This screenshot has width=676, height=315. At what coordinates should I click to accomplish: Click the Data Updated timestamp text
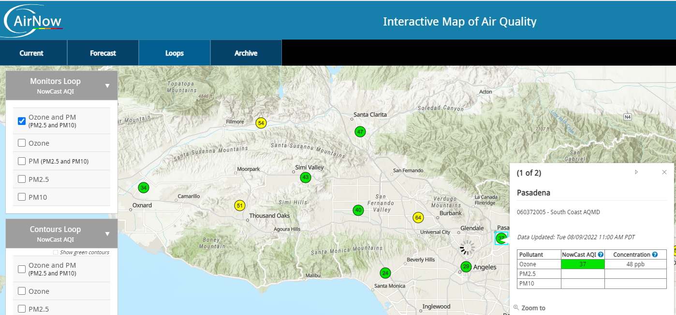pos(576,237)
